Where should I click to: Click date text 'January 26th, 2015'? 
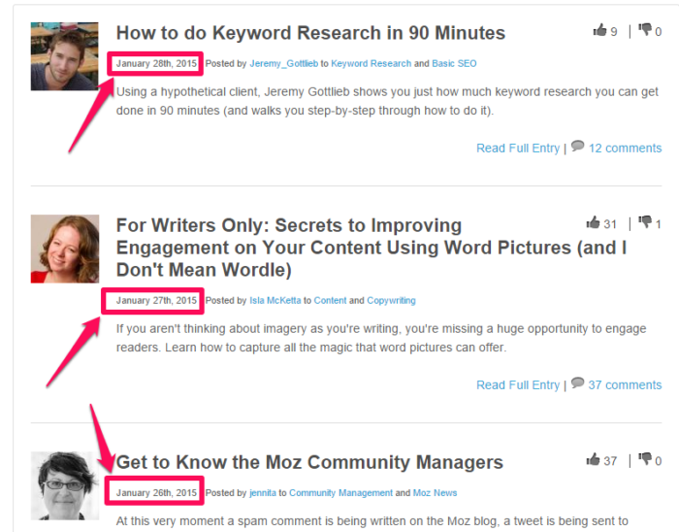click(156, 493)
